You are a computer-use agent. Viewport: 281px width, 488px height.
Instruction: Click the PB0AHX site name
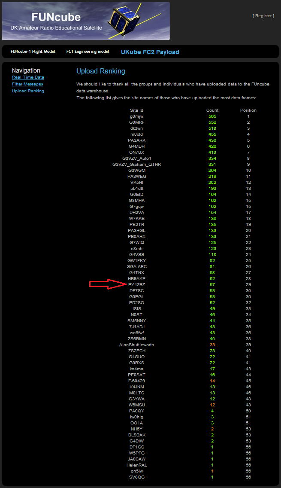137,237
